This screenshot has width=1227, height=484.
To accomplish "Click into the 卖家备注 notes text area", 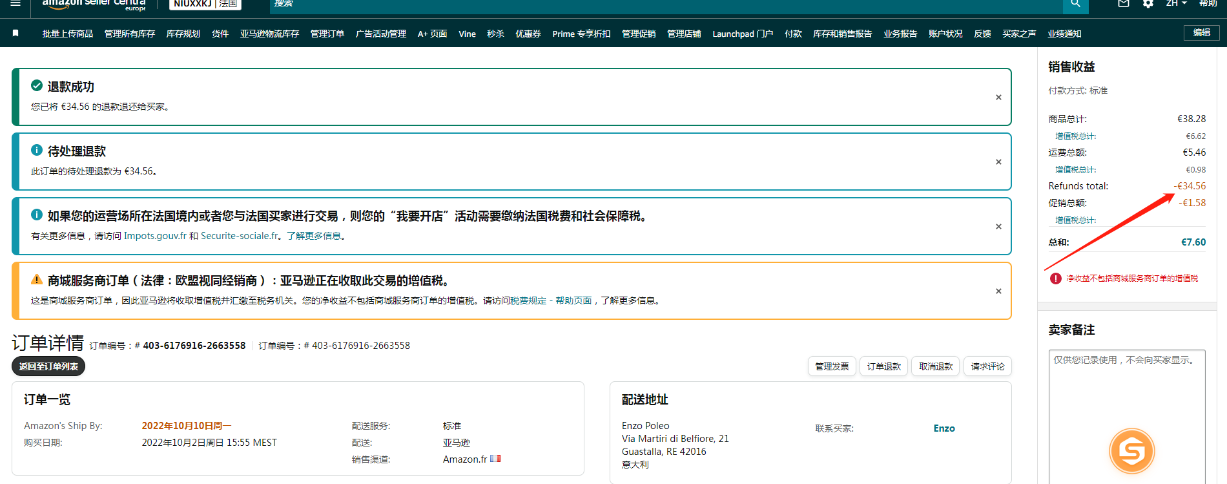I will tap(1126, 401).
